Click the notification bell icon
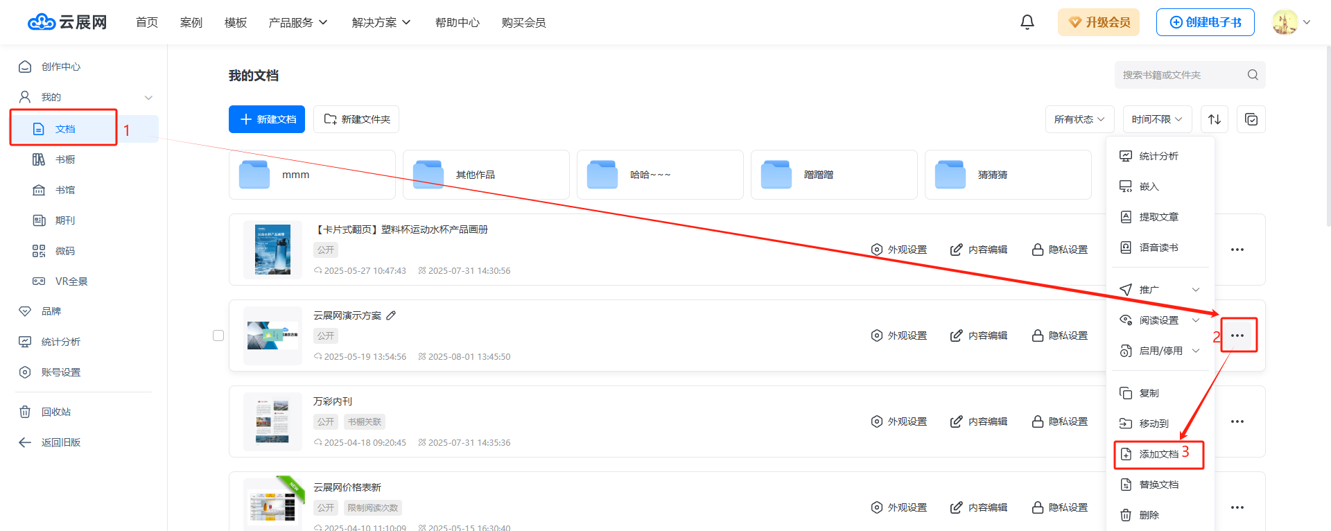This screenshot has height=531, width=1331. click(1027, 22)
